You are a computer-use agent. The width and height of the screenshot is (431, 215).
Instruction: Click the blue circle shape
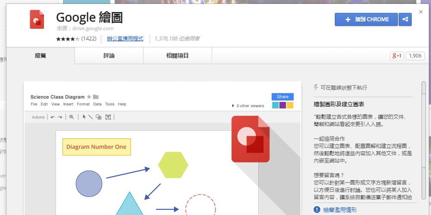pyautogui.click(x=89, y=184)
